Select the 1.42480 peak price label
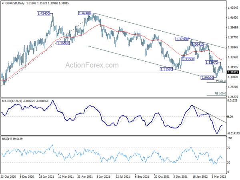Screen dimensions: 240x180 click(85, 13)
